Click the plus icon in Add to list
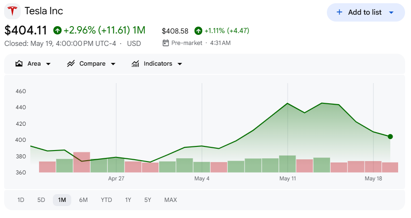The width and height of the screenshot is (411, 218). pos(339,12)
